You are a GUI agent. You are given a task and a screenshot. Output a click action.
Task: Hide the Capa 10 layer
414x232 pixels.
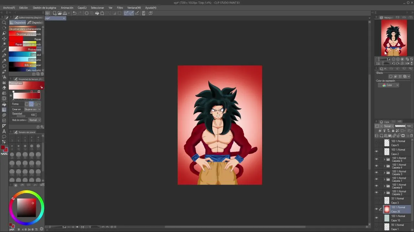(x=376, y=218)
